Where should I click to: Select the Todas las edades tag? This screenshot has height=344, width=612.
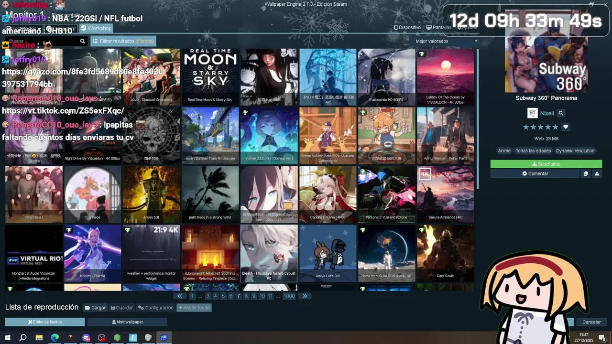tap(533, 151)
